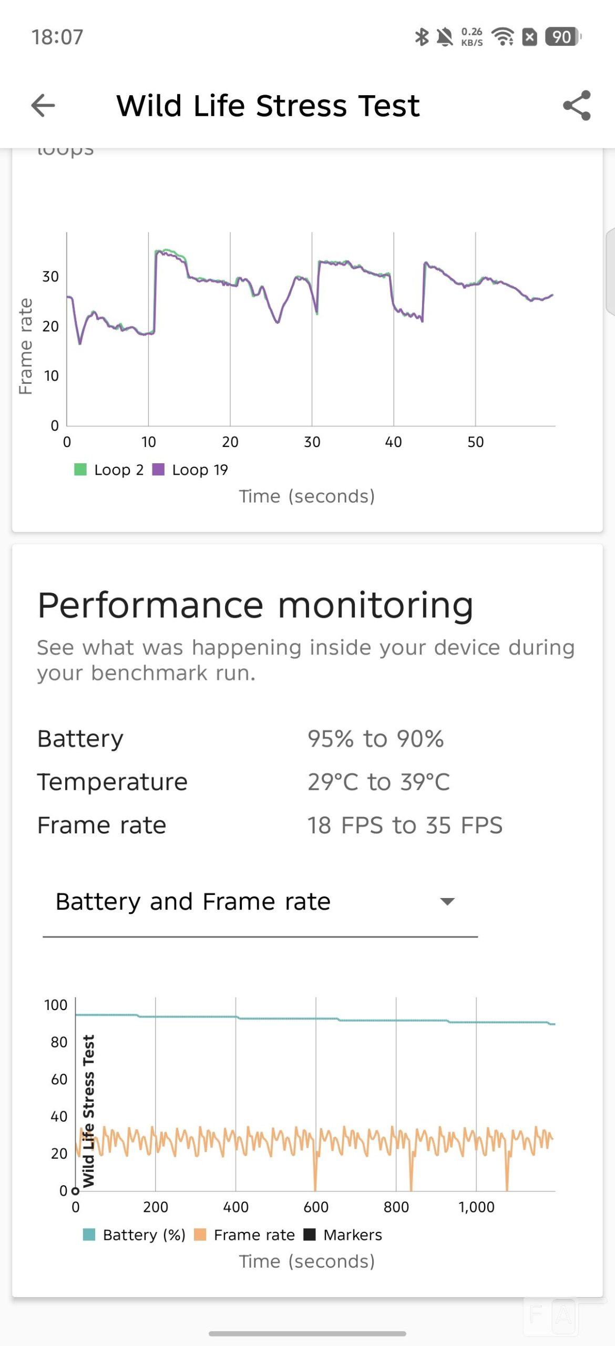Tap the Performance monitoring heading

[x=255, y=605]
